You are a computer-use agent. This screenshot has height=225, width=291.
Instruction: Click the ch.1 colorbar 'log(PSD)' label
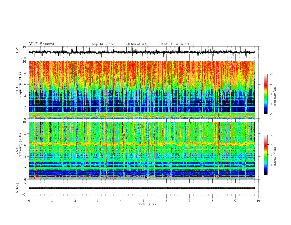pos(275,96)
